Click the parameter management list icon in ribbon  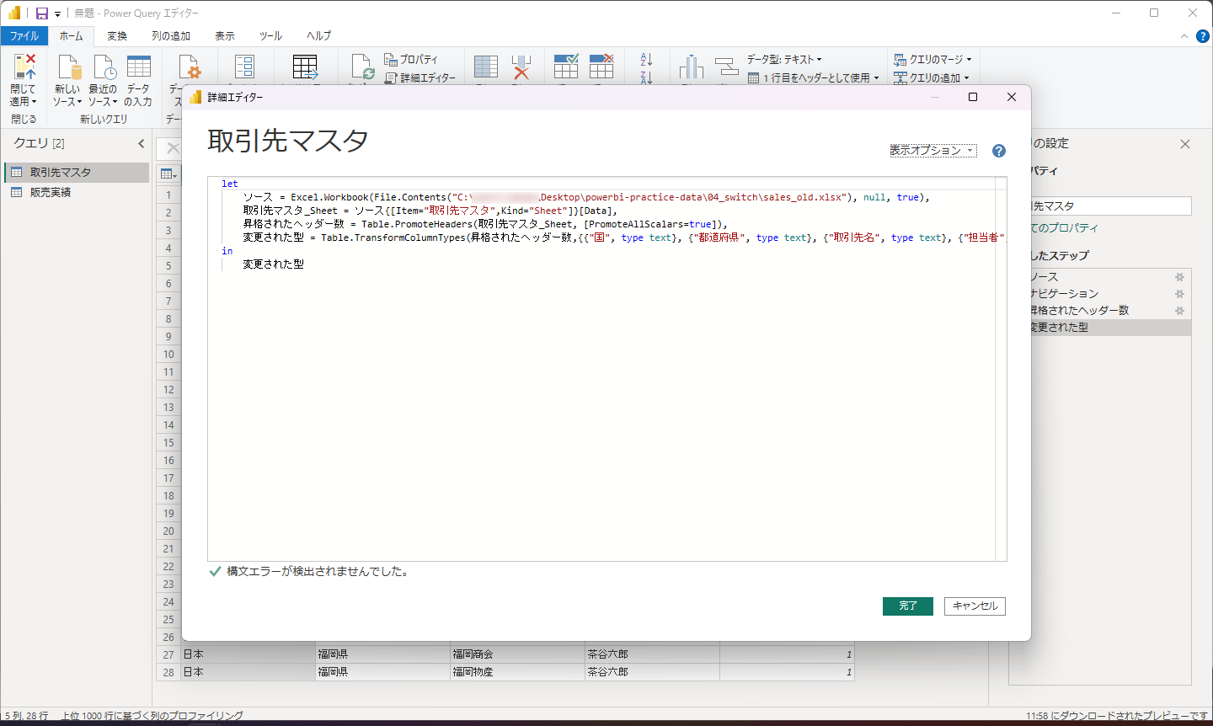point(244,67)
